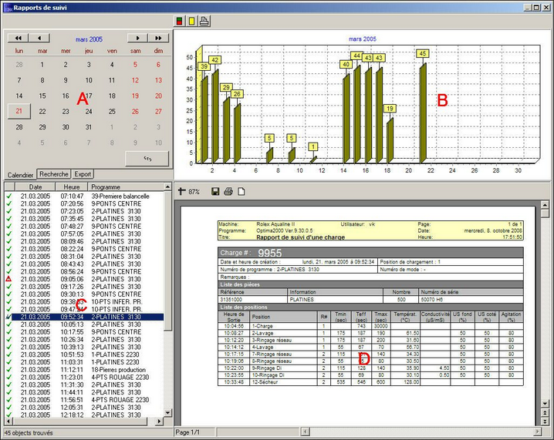
Task: Open the 07:10:47 39-Premiere balancelle entry
Action: pyautogui.click(x=85, y=196)
